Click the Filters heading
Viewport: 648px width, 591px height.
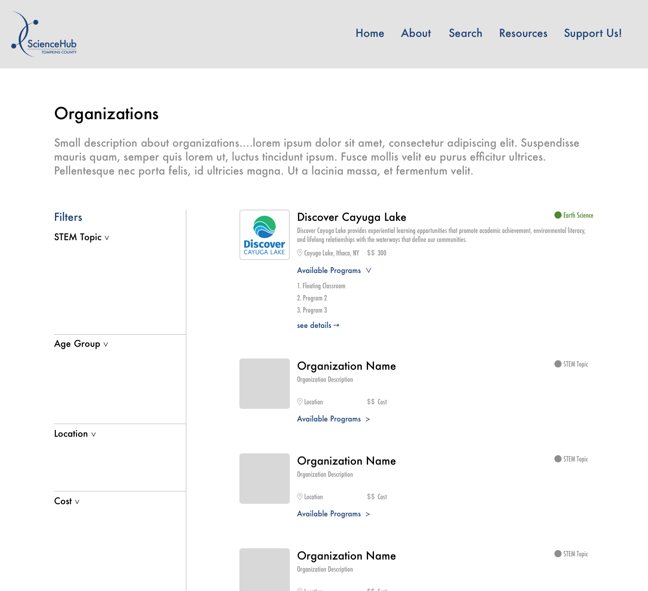tap(68, 217)
